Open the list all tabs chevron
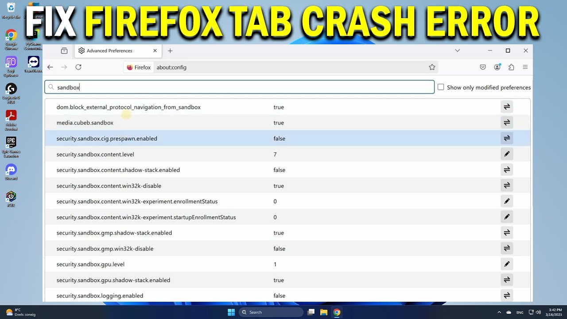 coord(458,51)
